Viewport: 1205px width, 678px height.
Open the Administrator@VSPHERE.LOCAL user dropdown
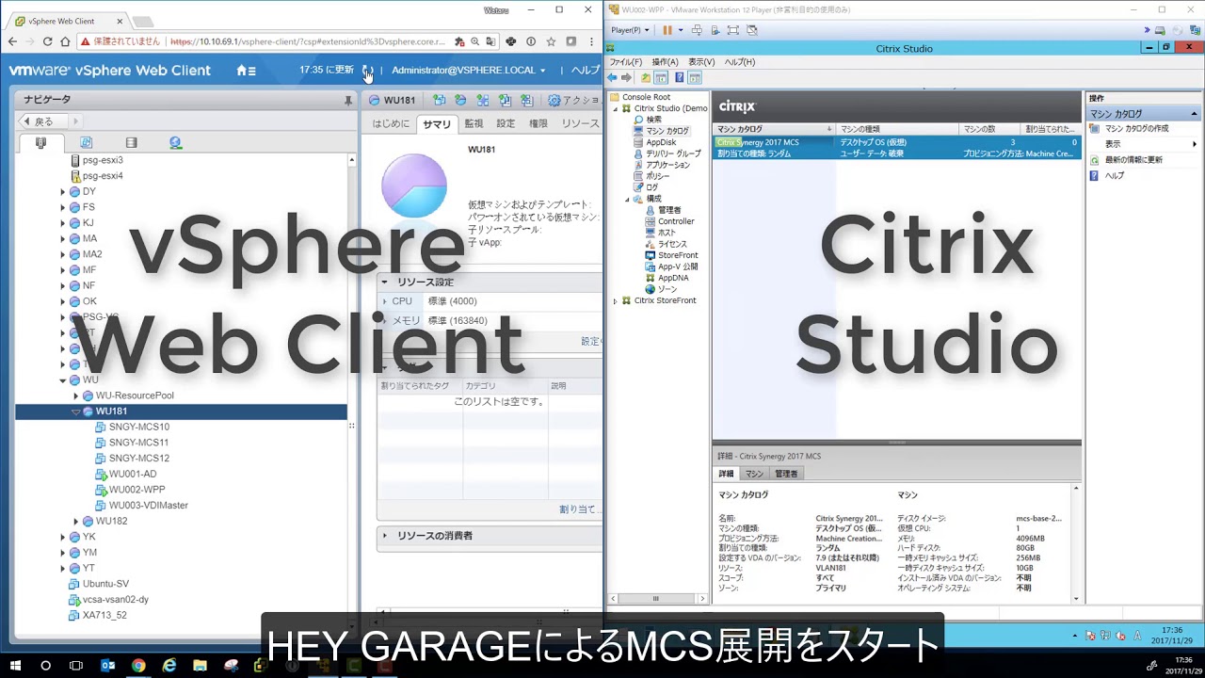coord(468,71)
